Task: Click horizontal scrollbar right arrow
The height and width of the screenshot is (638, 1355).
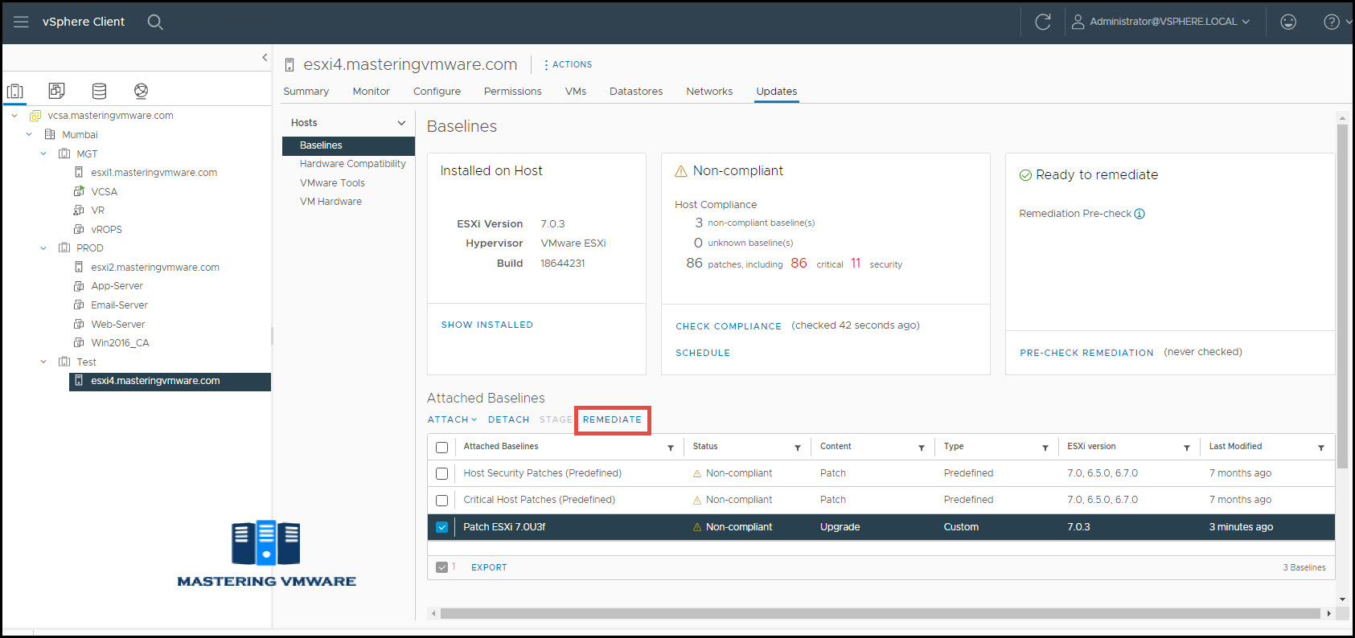Action: pyautogui.click(x=1328, y=614)
